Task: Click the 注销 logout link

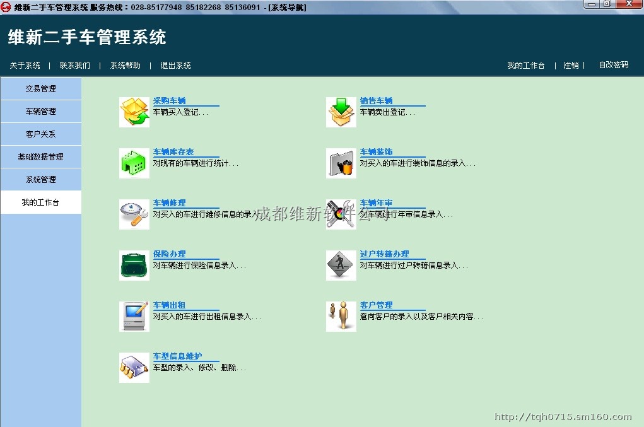Action: tap(571, 66)
